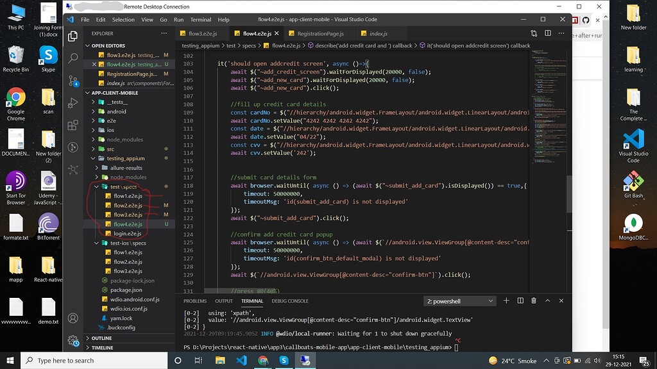The height and width of the screenshot is (369, 657).
Task: Open the Selection menu
Action: click(x=123, y=20)
